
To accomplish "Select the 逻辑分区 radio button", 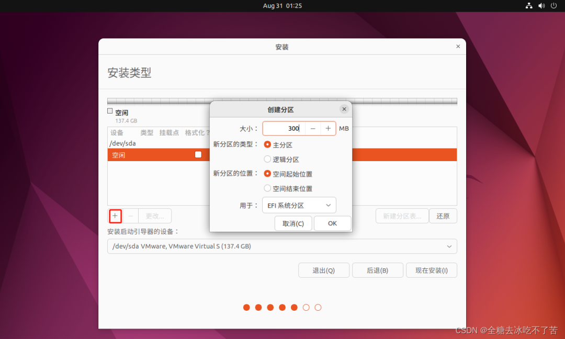I will pos(268,160).
